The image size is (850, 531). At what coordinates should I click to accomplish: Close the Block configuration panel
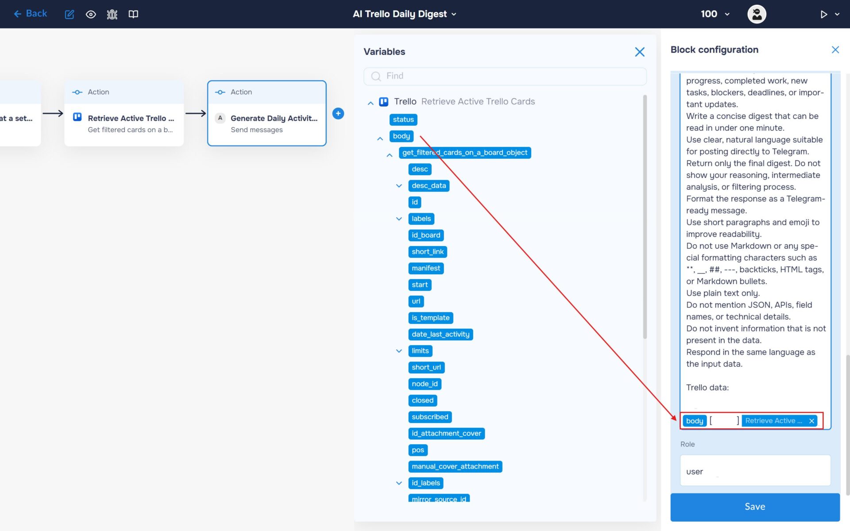[835, 50]
